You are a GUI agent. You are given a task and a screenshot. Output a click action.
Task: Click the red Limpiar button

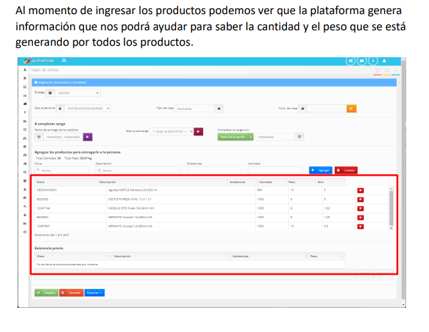pos(346,170)
